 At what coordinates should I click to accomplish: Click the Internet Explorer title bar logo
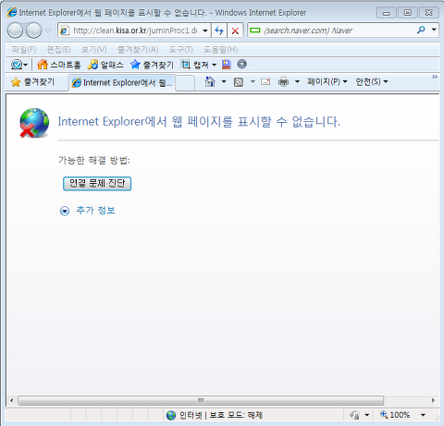pyautogui.click(x=12, y=12)
